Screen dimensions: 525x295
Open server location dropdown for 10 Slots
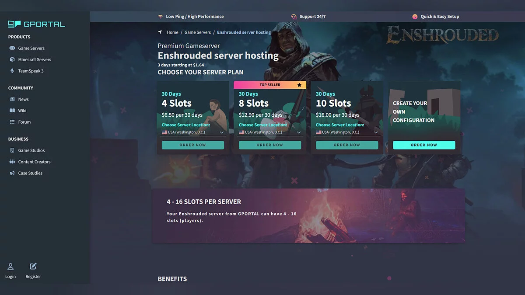point(347,132)
